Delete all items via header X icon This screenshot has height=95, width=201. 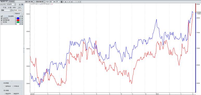click(22, 16)
